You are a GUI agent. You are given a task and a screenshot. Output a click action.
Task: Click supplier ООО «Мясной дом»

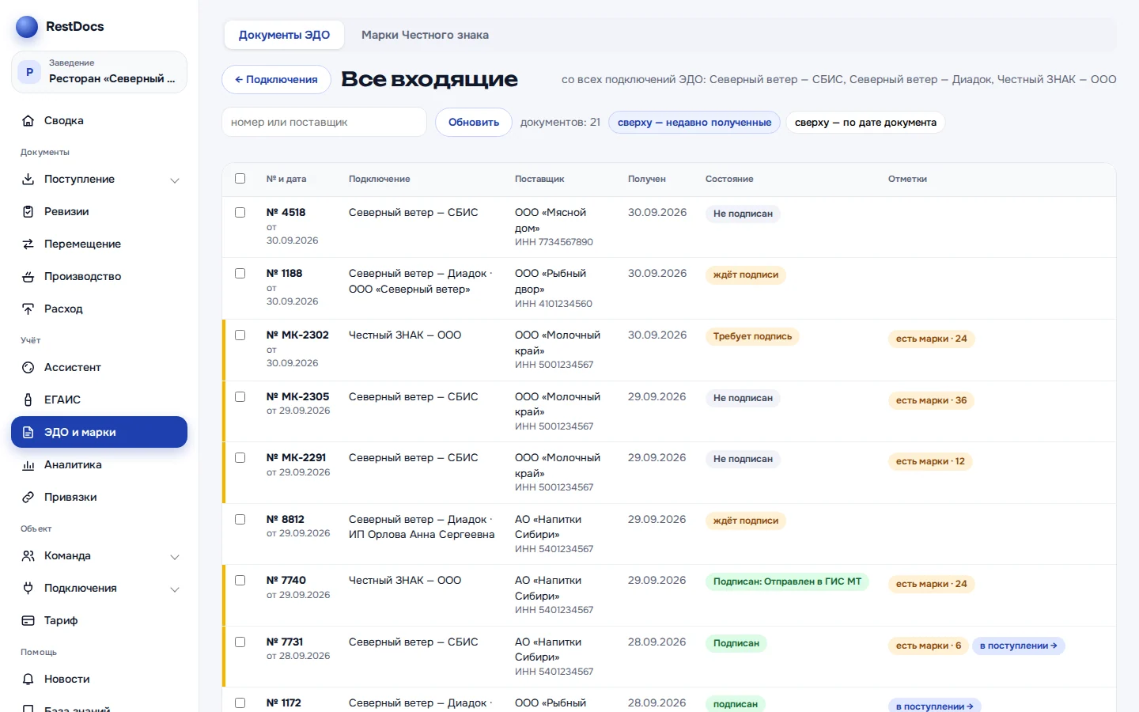click(551, 221)
